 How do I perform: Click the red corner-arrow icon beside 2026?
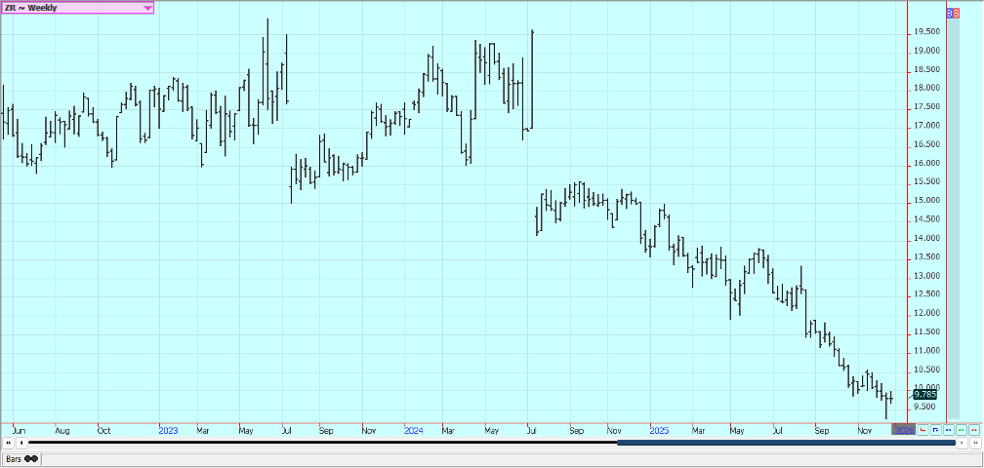click(x=923, y=429)
